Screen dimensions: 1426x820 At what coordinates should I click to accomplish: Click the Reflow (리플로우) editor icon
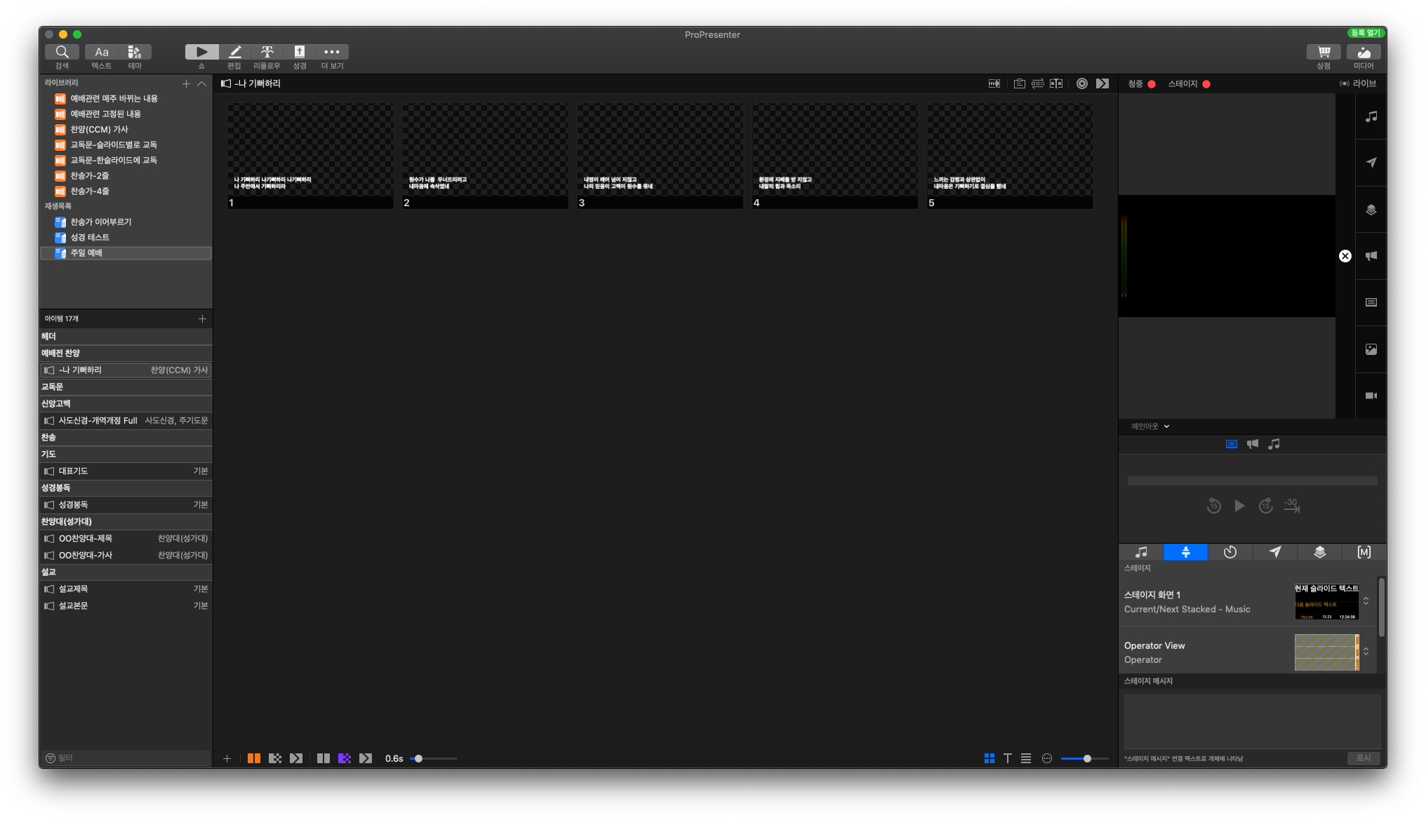click(x=267, y=52)
